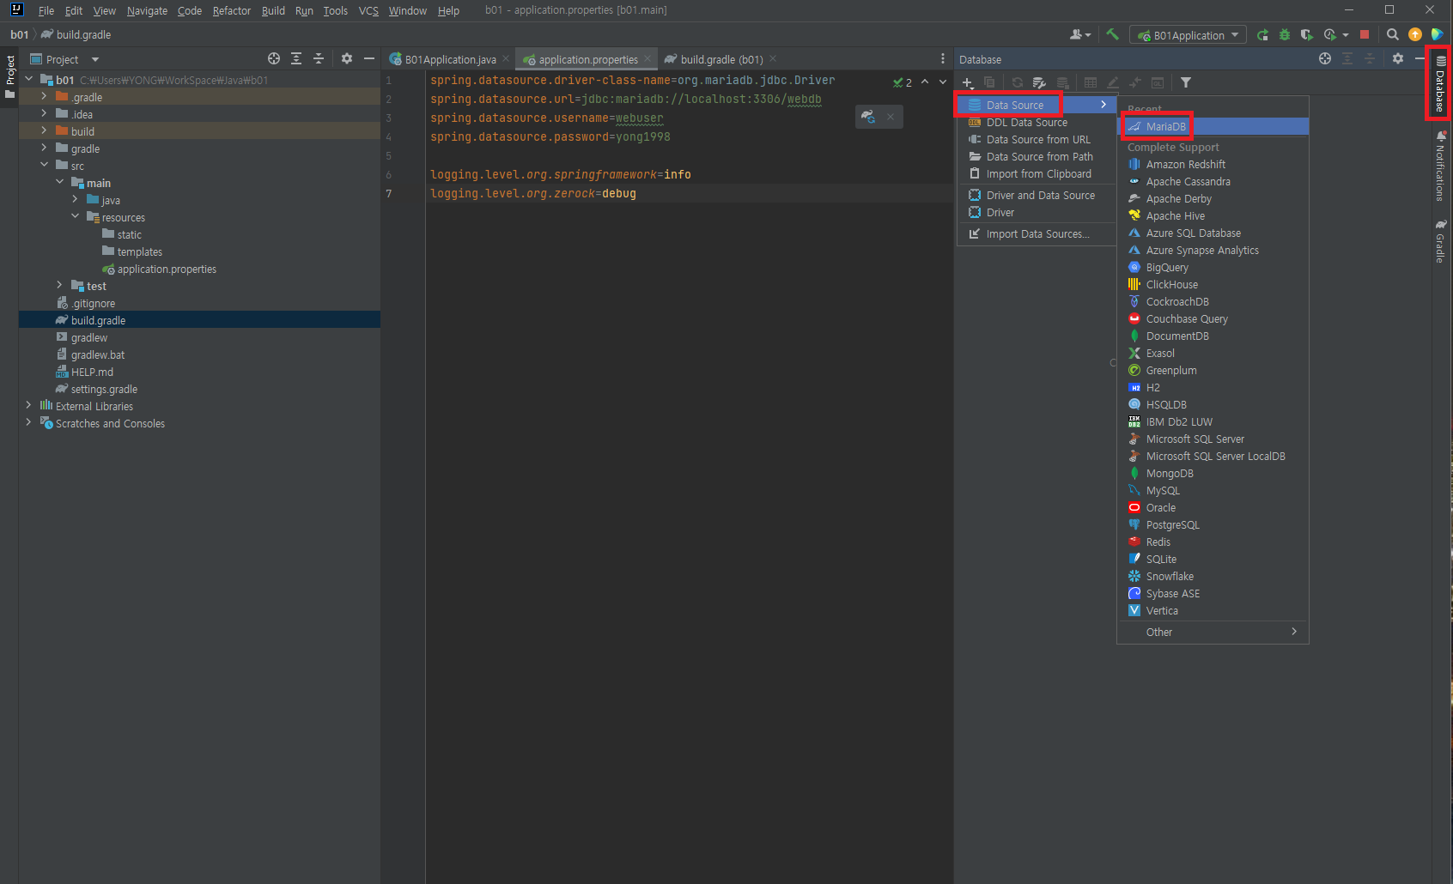Expand the .gradle folder

point(44,97)
